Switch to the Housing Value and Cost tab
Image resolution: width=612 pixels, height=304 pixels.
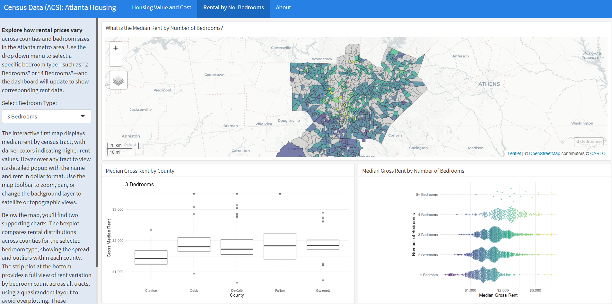(161, 7)
